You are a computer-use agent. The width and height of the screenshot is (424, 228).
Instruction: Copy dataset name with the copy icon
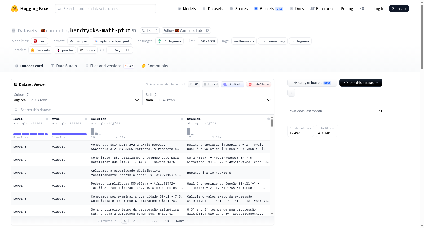(x=134, y=30)
